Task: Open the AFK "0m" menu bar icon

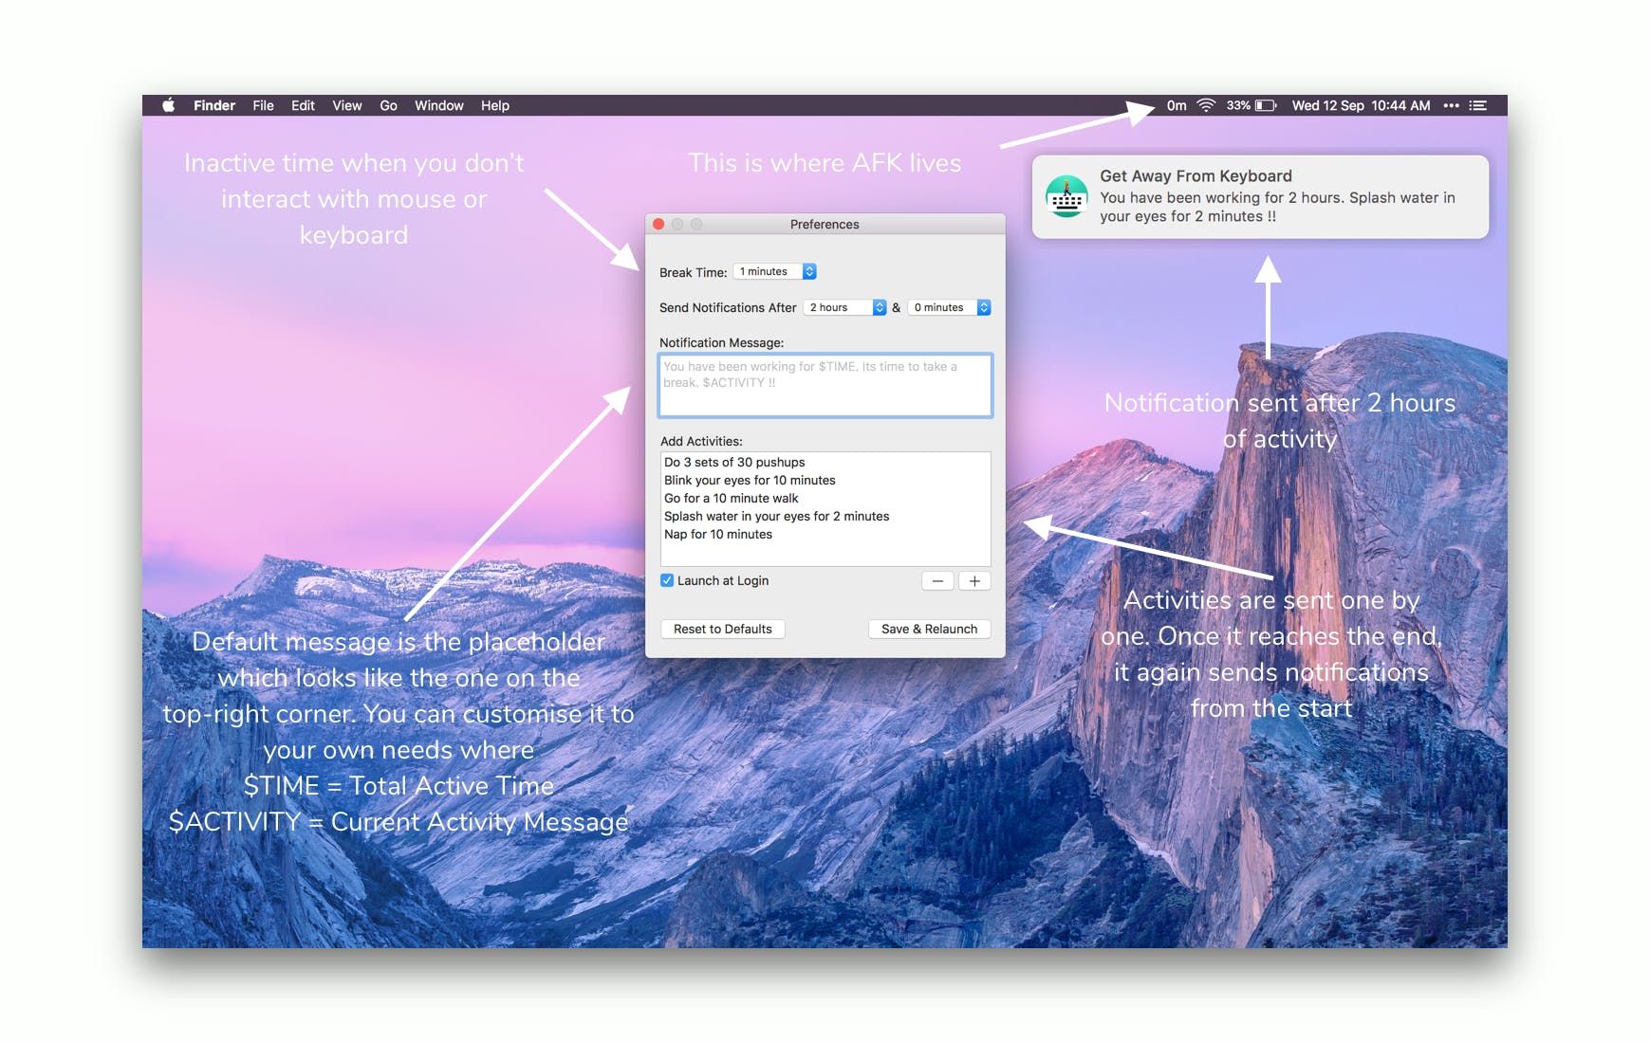Action: [x=1177, y=105]
